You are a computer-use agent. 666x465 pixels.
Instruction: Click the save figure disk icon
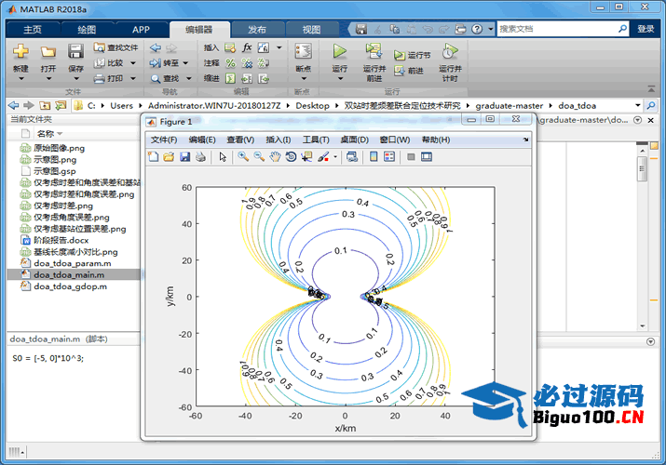[184, 157]
